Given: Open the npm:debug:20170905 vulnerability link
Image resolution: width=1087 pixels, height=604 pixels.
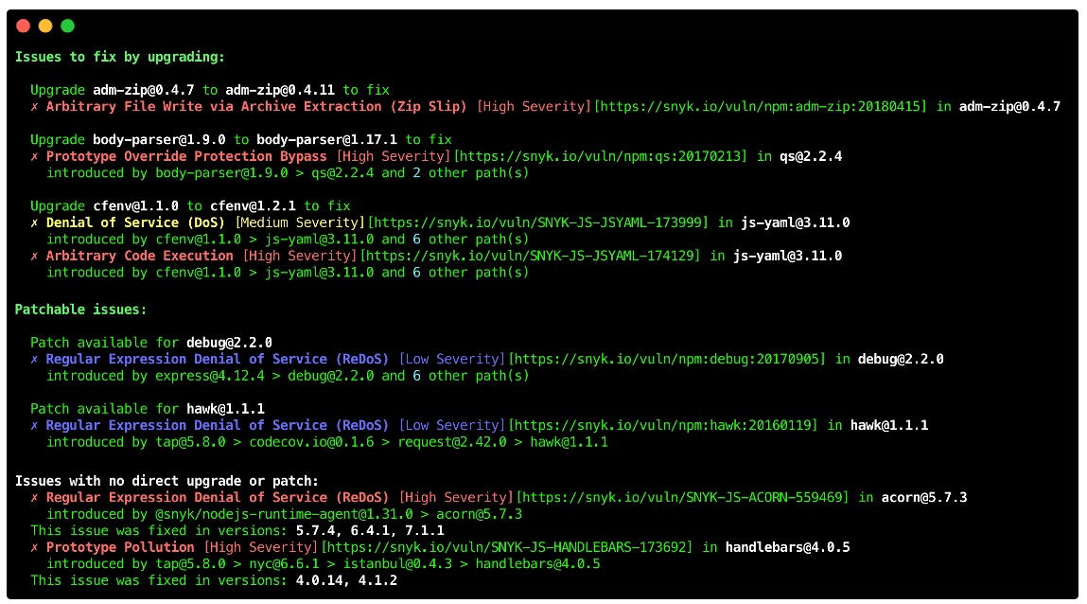Looking at the screenshot, I should 667,360.
